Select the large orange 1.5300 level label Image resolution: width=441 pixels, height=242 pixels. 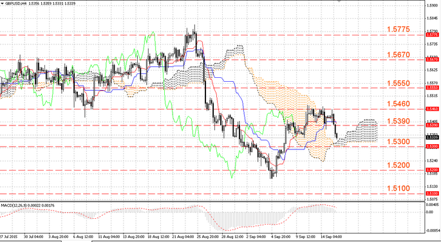[x=399, y=142]
